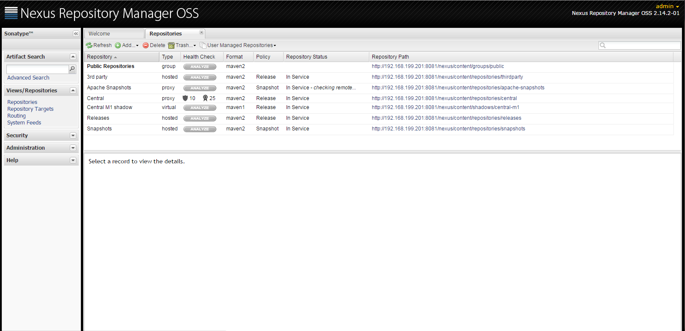Select the Public Repositories row
The width and height of the screenshot is (685, 331).
pyautogui.click(x=379, y=67)
